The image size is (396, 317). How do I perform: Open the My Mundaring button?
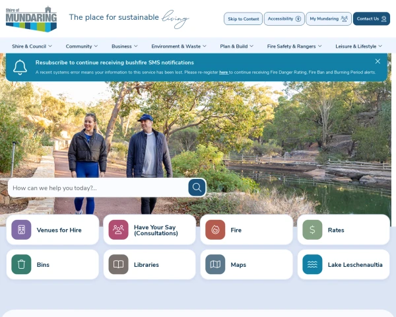(x=329, y=18)
